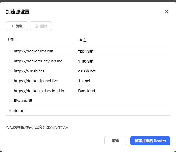Click the 毫秒镜像 remark cell

pos(86,51)
